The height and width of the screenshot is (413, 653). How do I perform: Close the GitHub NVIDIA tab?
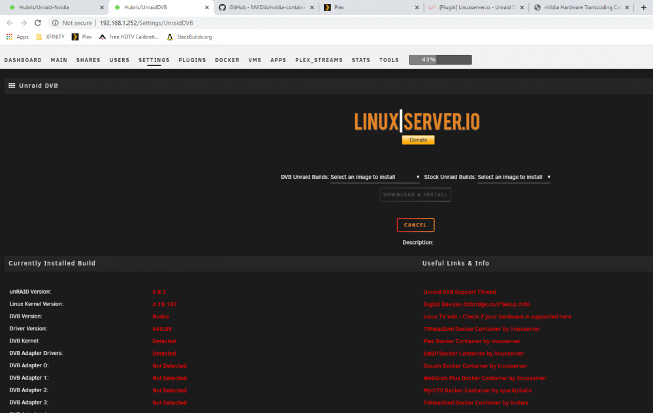click(x=312, y=7)
